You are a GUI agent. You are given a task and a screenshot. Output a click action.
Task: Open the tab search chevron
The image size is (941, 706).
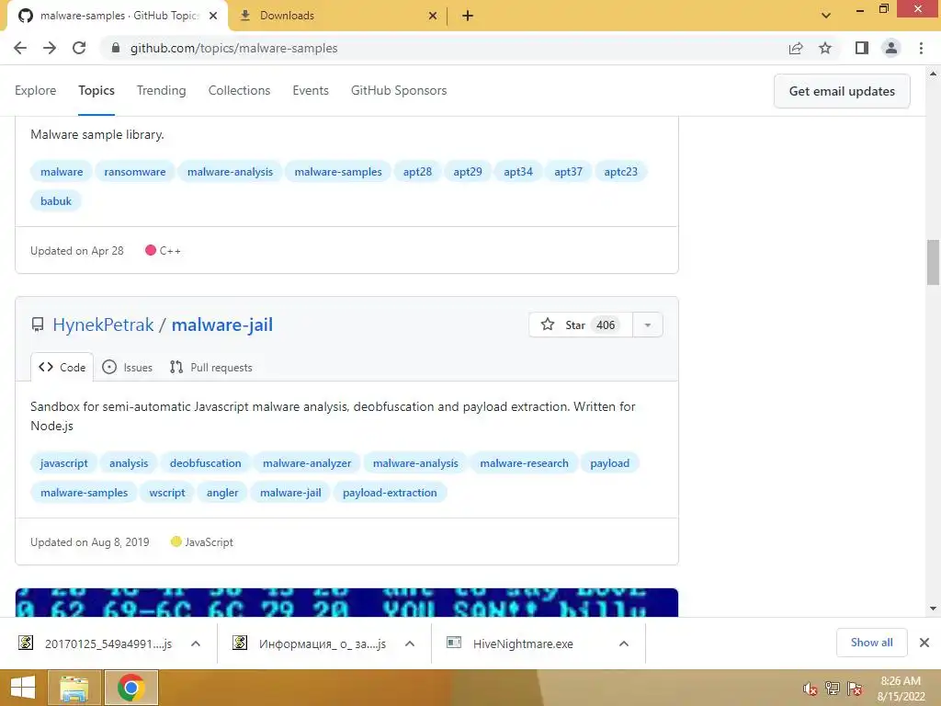coord(826,16)
